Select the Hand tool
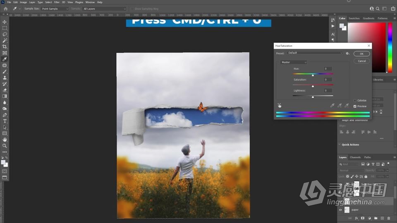Image resolution: width=397 pixels, height=223 pixels. tap(5, 140)
